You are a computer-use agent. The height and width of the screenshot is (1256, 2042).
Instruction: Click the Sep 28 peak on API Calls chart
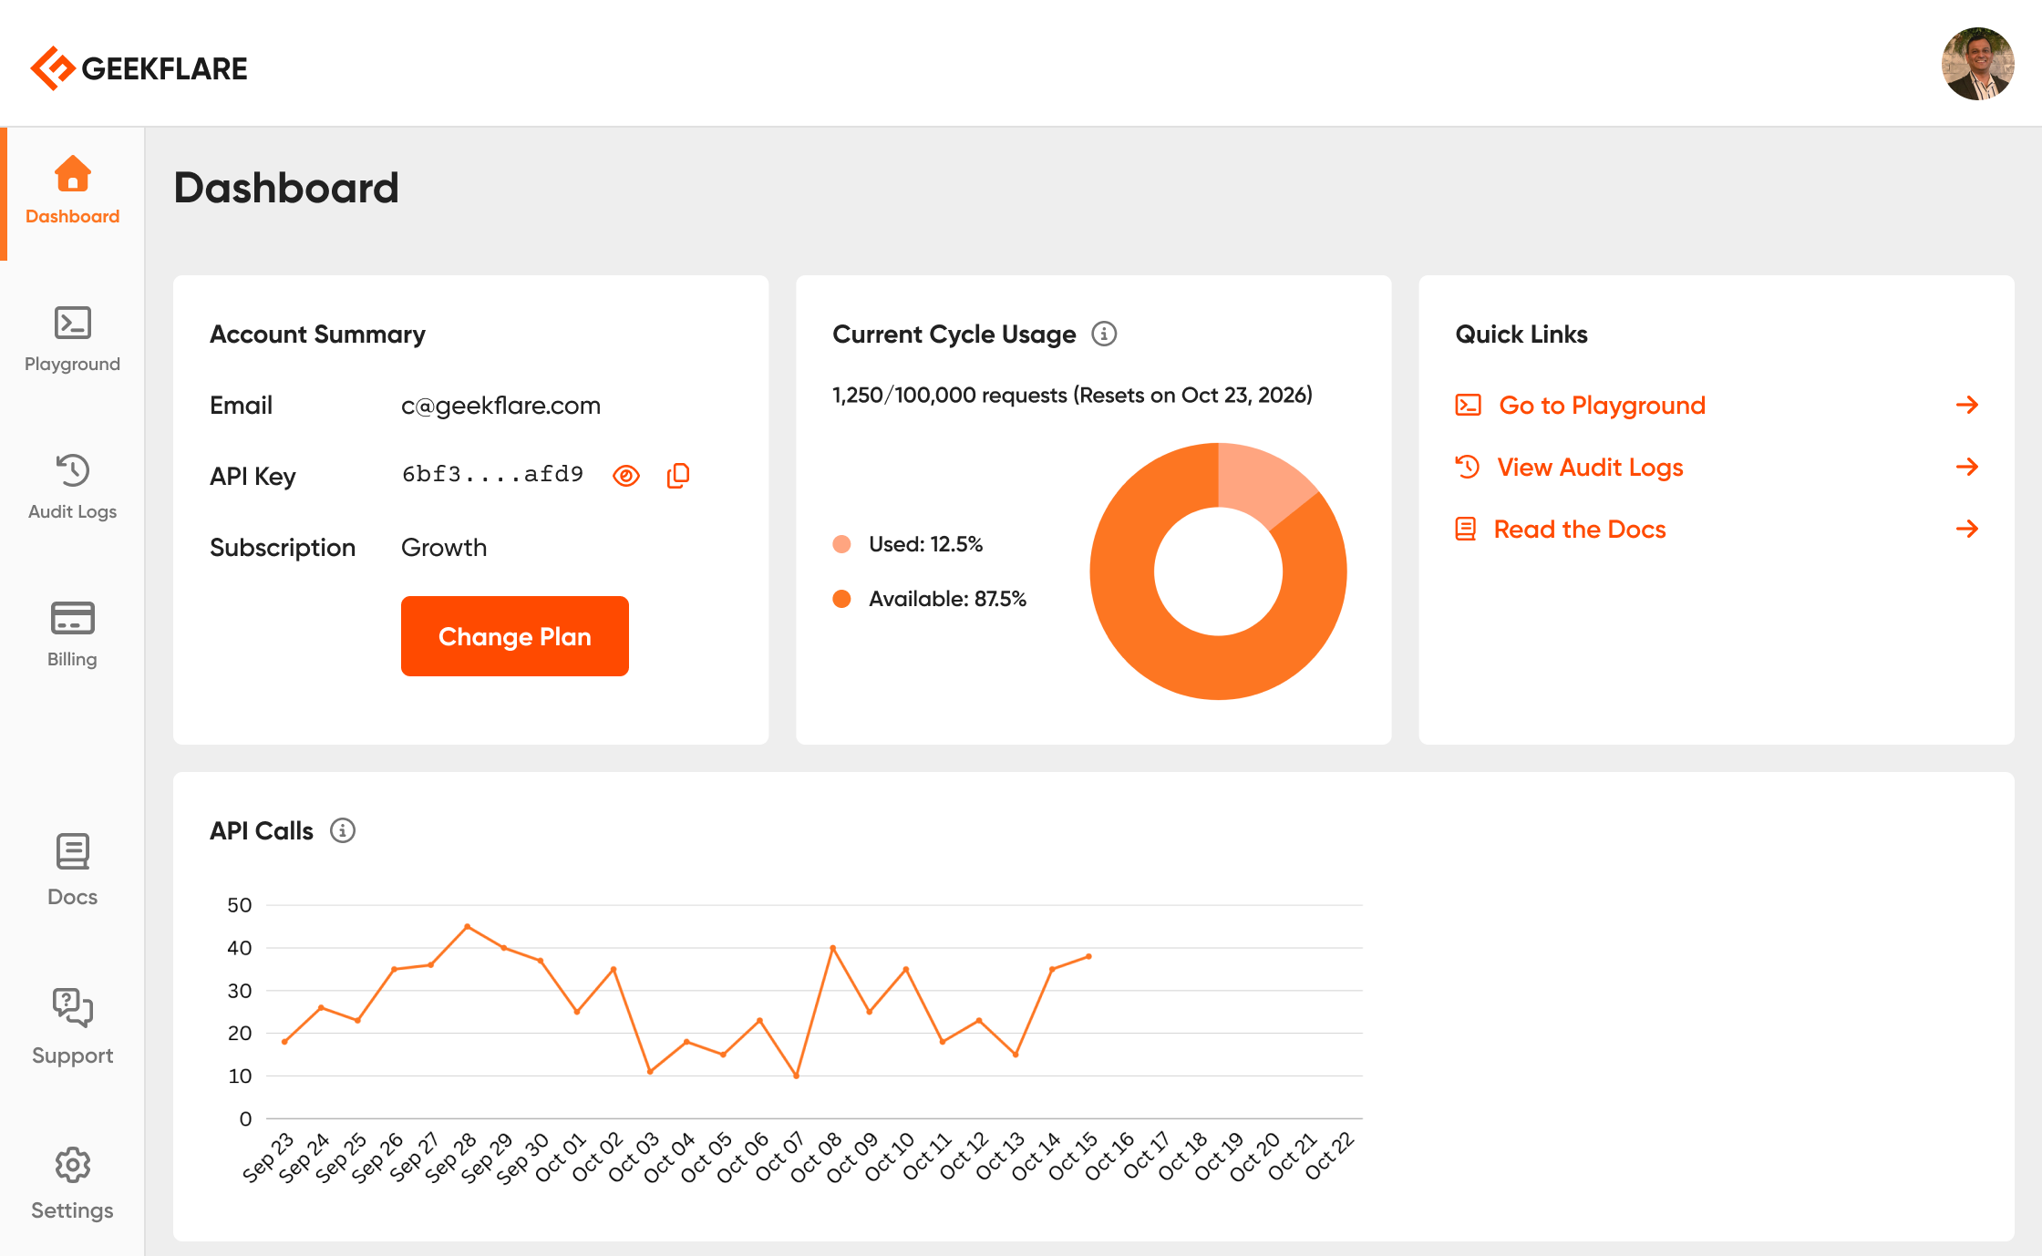(x=469, y=926)
